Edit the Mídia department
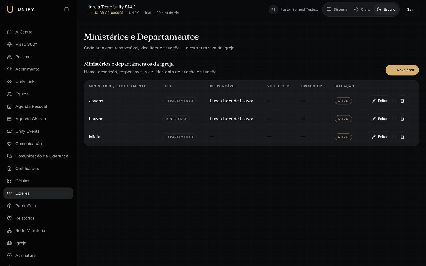This screenshot has width=426, height=266. [x=379, y=137]
